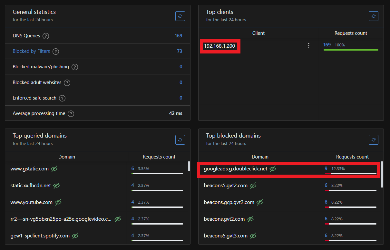Open the 169 DNS Queries count link
390x250 pixels.
tap(179, 36)
